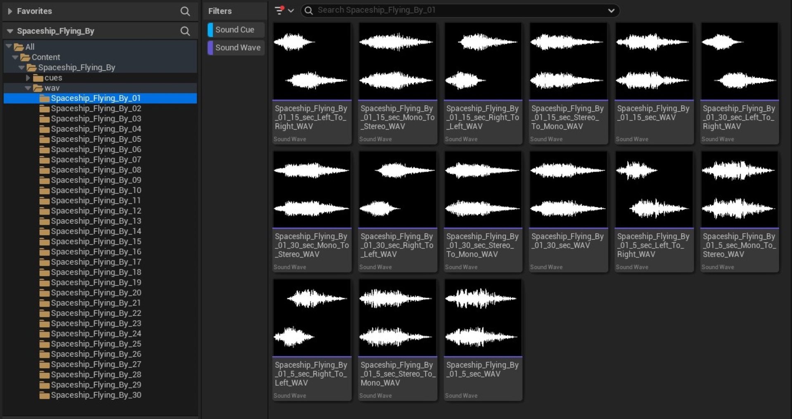Open the search history dropdown arrow

(611, 11)
